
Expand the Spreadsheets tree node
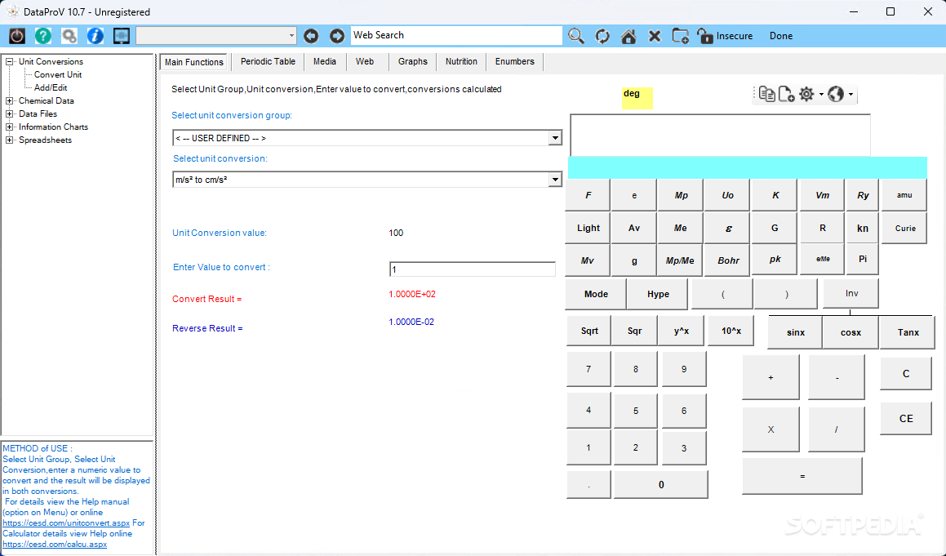(x=10, y=140)
